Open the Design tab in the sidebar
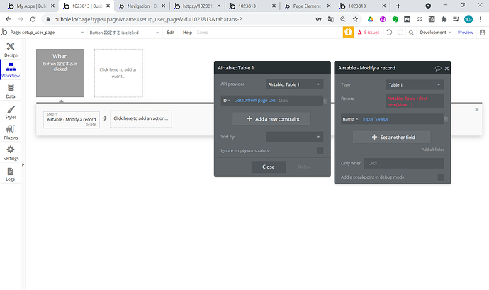 11,50
